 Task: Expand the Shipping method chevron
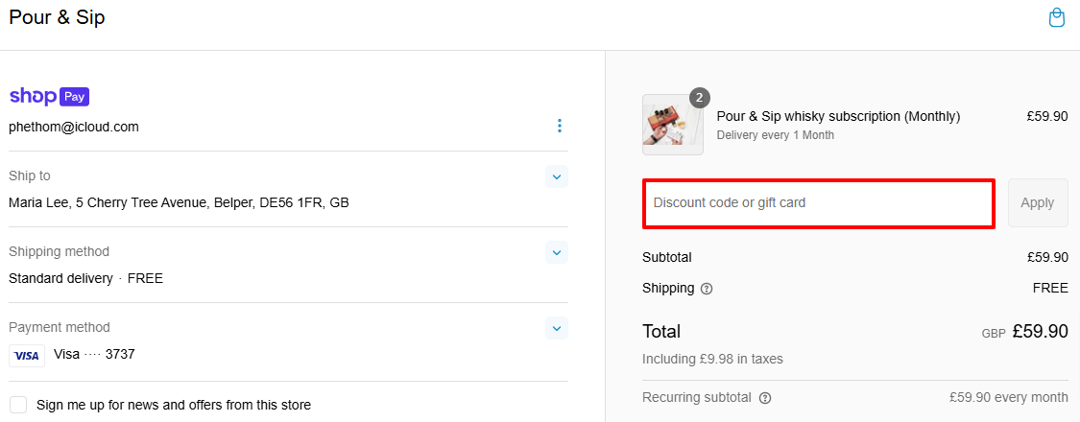click(557, 252)
